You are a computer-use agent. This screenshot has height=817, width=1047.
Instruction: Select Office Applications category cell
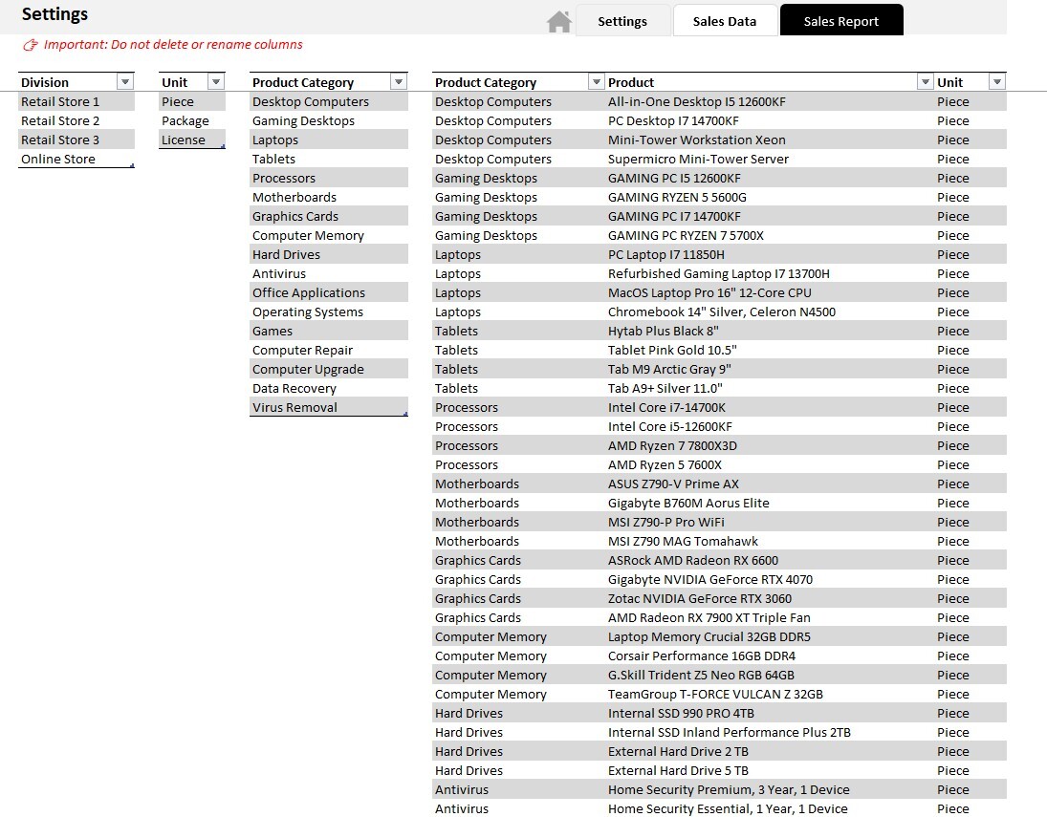pyautogui.click(x=329, y=293)
